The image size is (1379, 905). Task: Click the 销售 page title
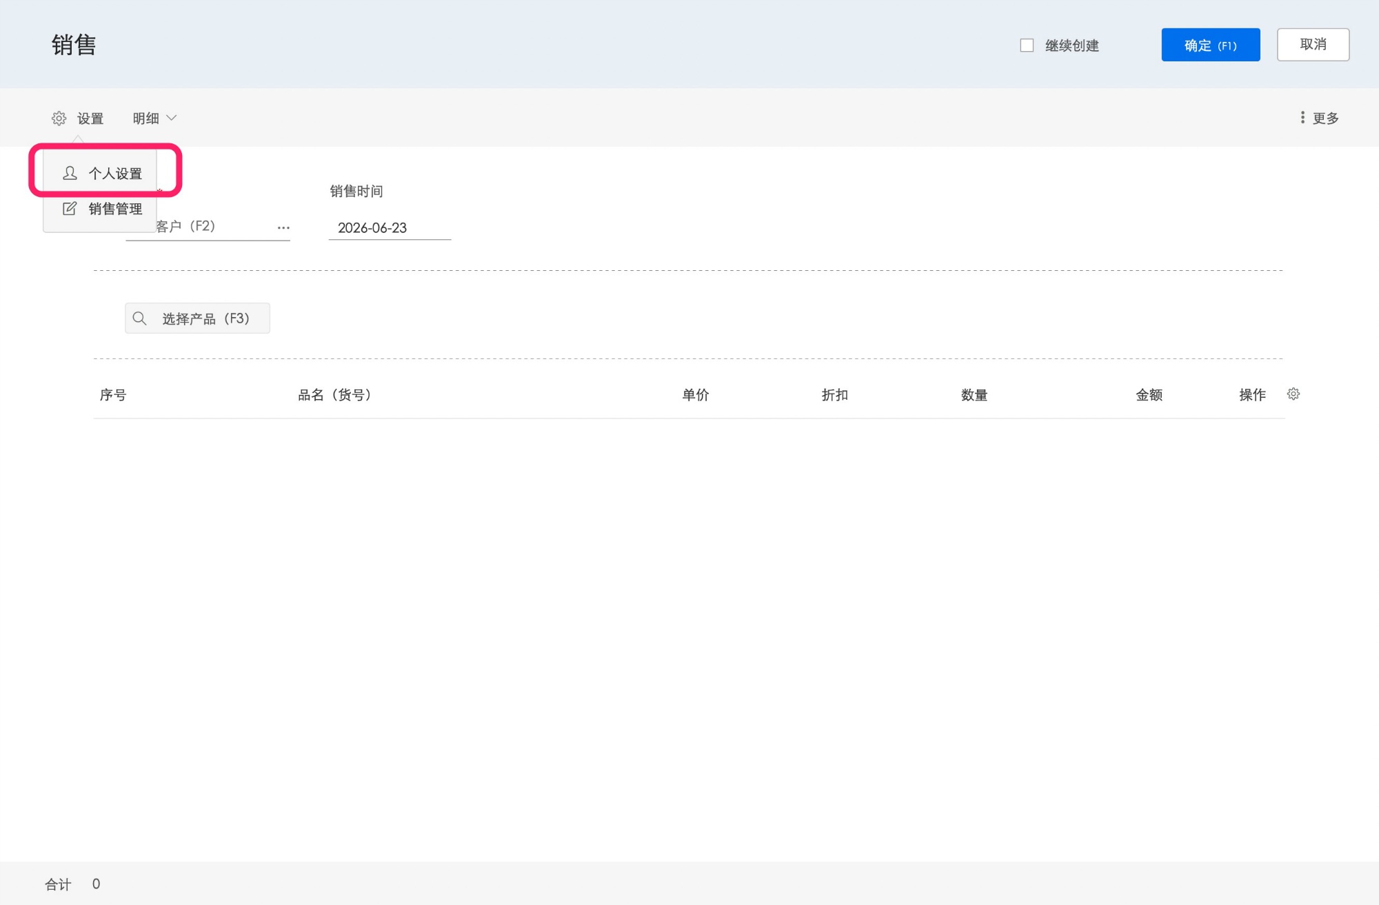pos(74,45)
